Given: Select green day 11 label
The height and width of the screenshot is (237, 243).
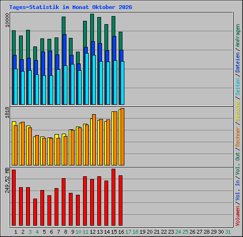Looking at the screenshot, I should pyautogui.click(x=85, y=232).
